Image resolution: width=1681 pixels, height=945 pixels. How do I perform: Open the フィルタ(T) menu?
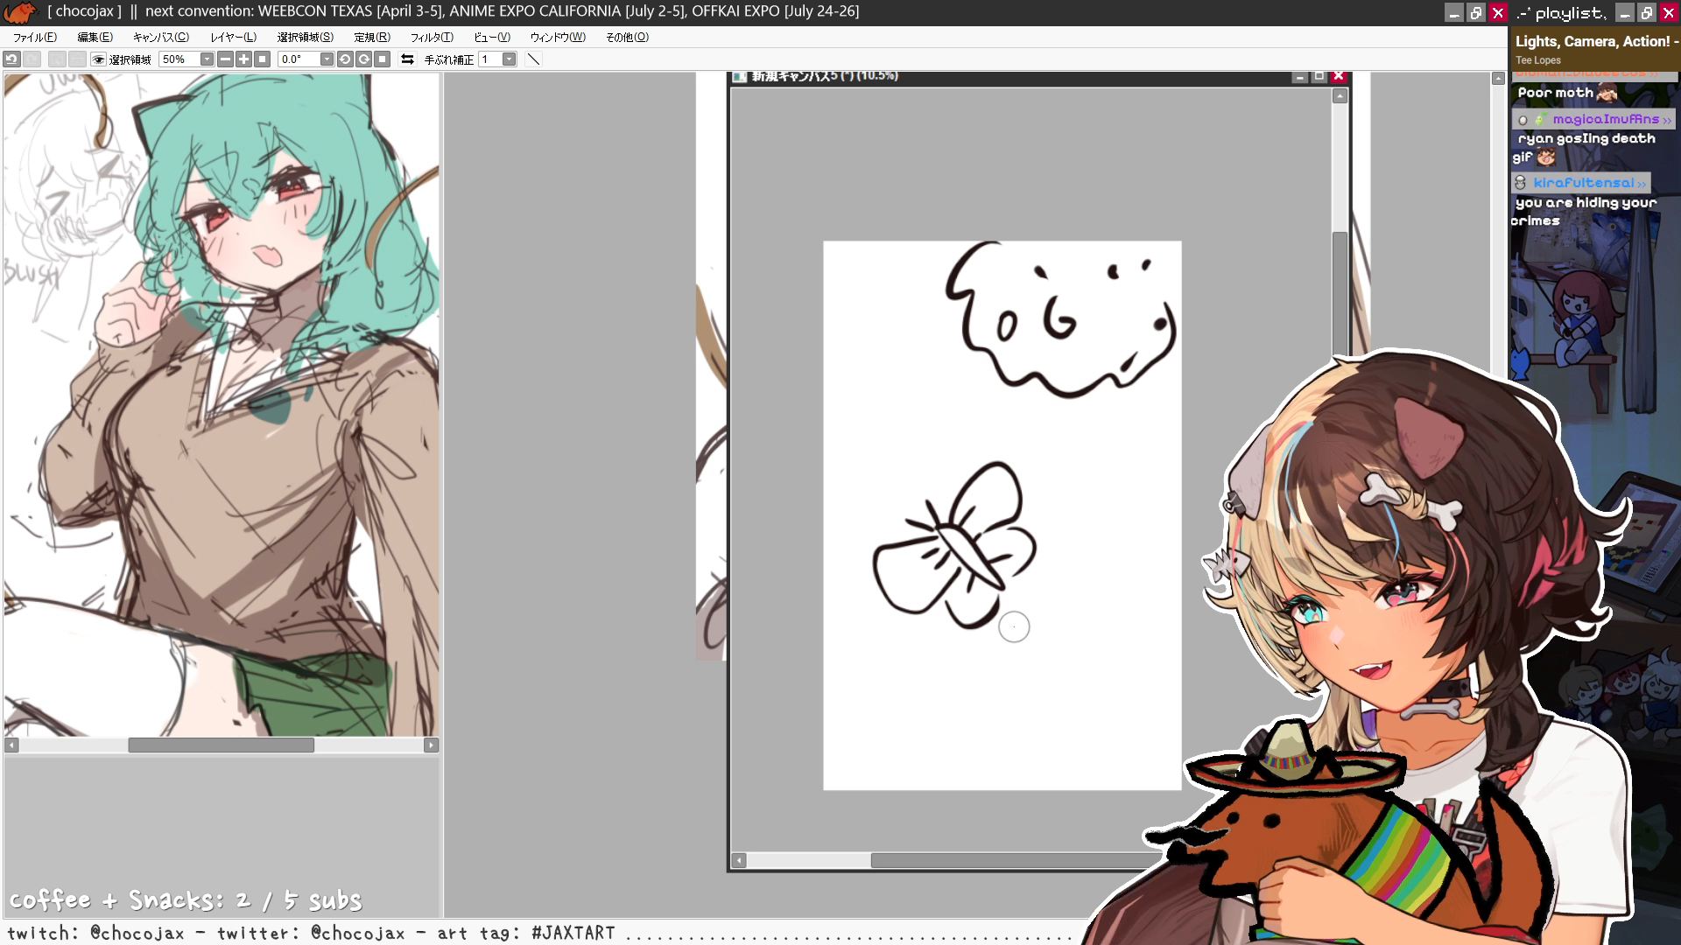432,37
